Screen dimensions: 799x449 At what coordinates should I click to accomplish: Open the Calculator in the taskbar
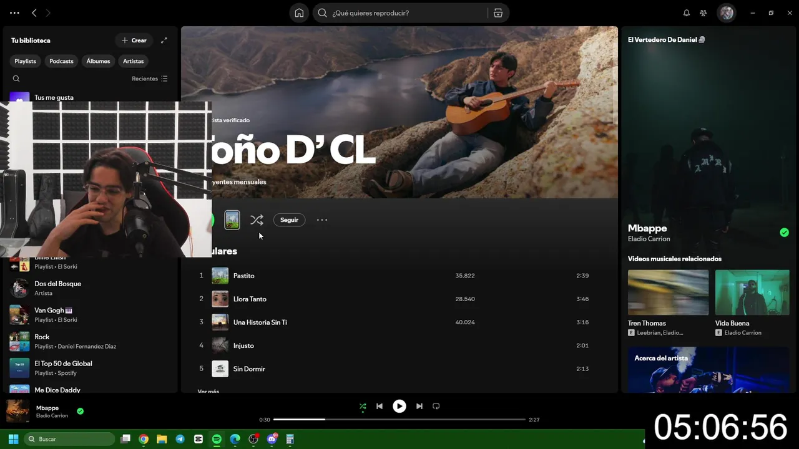point(290,439)
